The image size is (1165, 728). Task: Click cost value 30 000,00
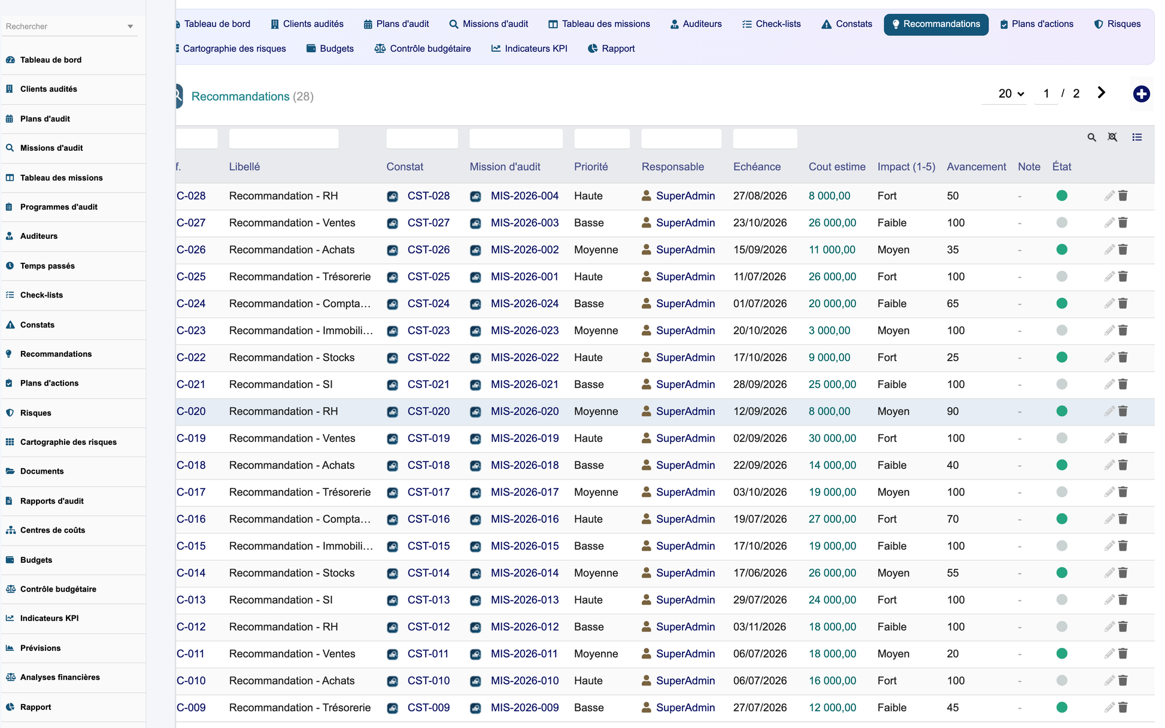[x=832, y=438]
